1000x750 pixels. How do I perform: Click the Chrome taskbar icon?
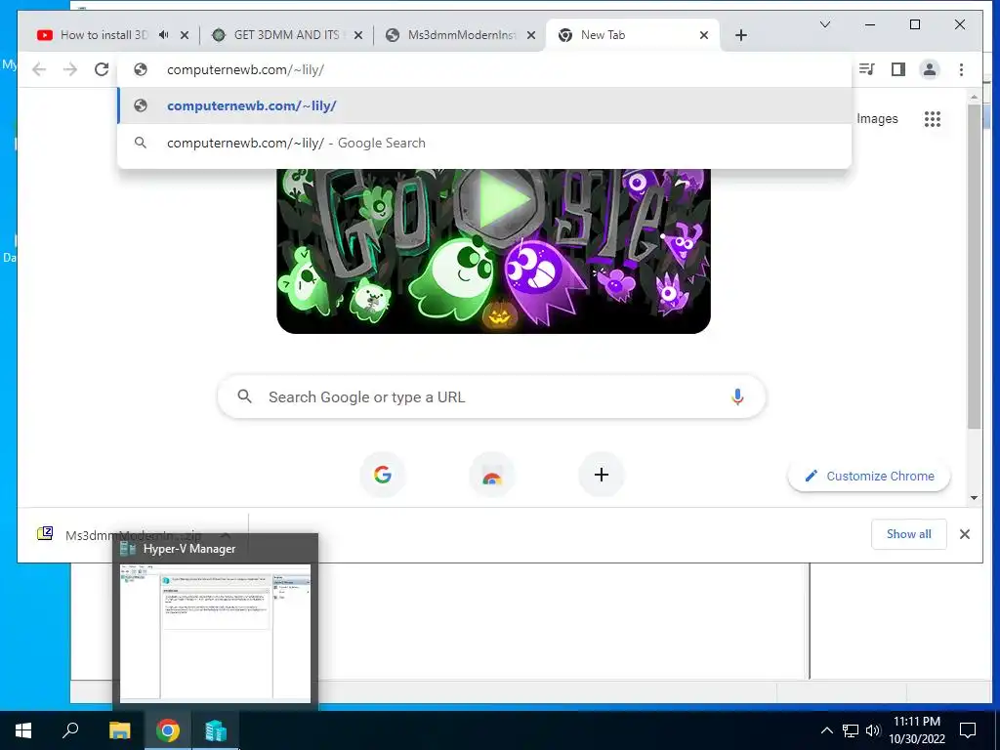pos(168,730)
